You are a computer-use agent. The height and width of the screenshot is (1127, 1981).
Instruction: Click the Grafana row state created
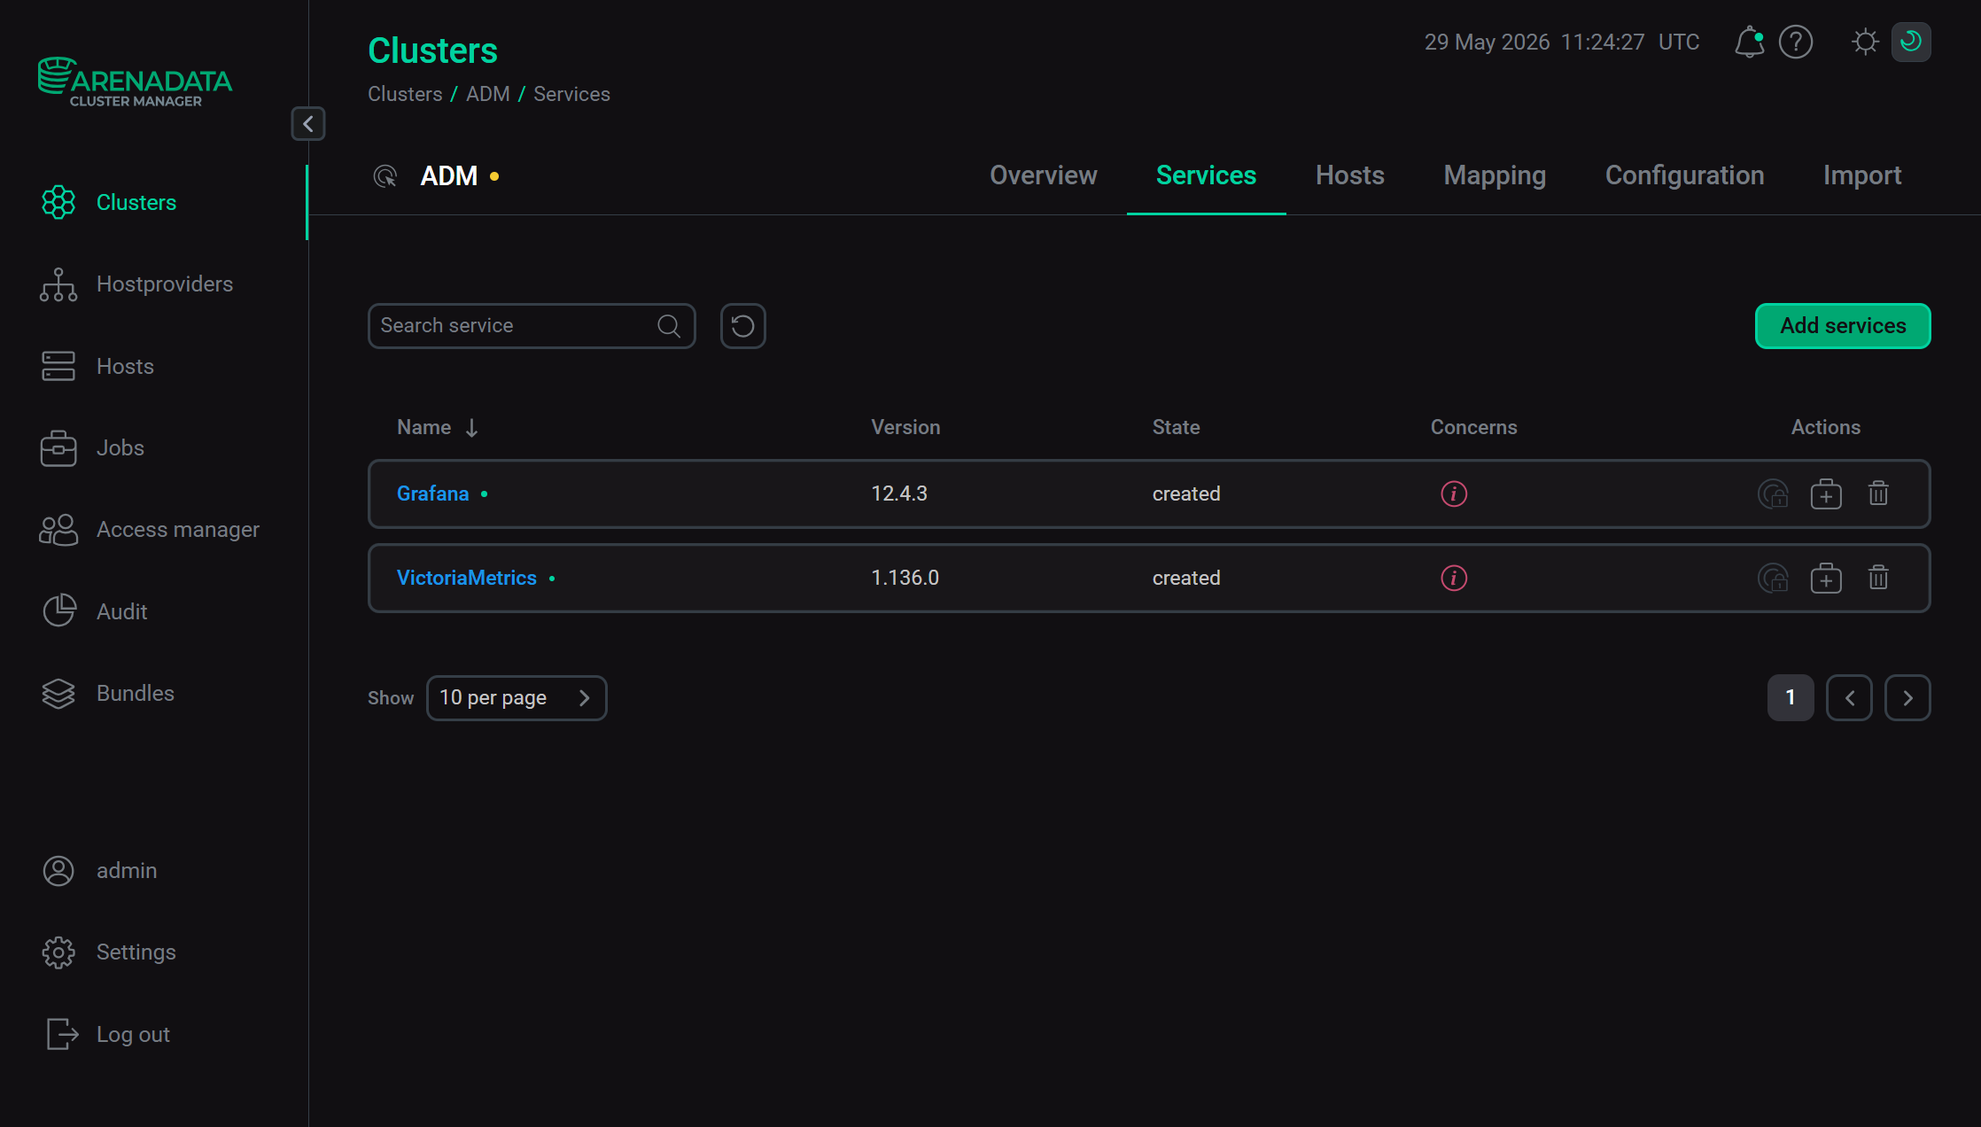tap(1186, 494)
